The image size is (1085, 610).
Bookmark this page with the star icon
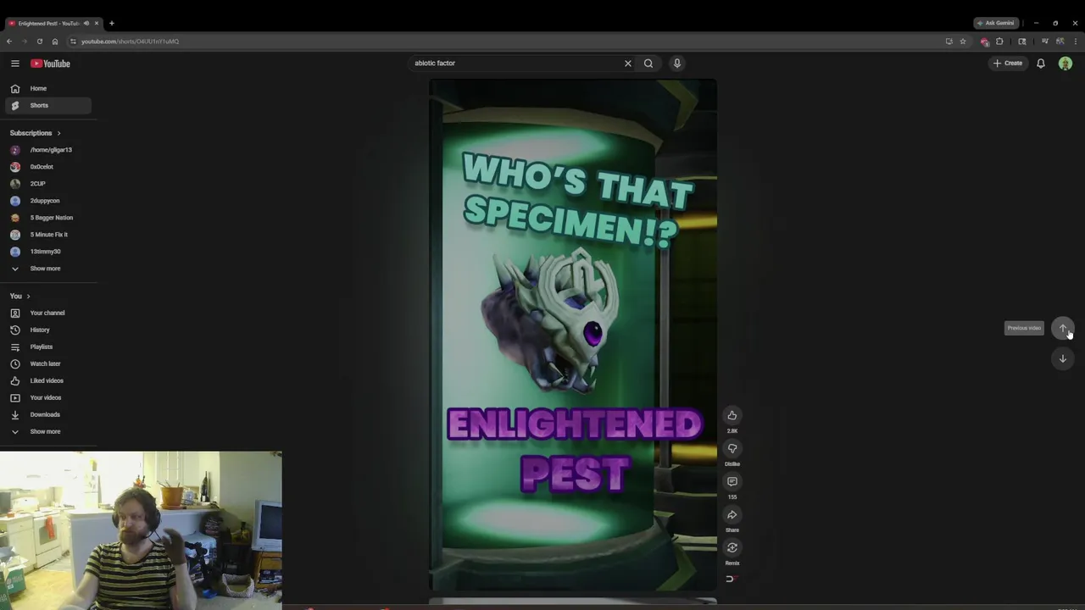963,42
